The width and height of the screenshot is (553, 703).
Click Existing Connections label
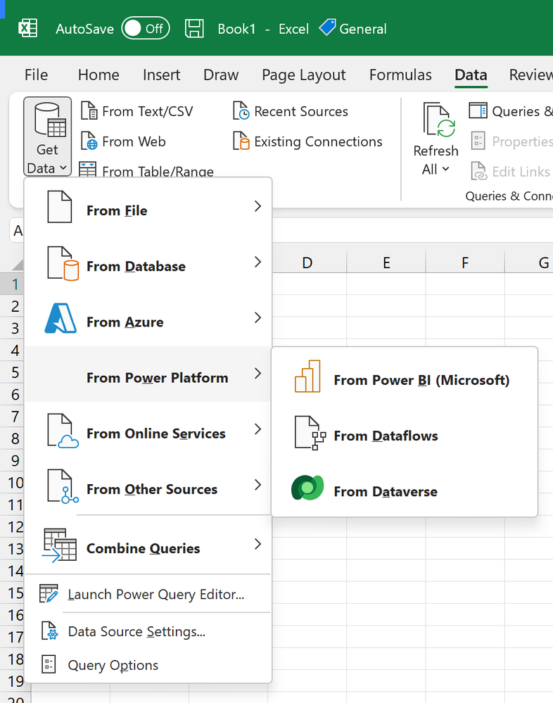(318, 141)
